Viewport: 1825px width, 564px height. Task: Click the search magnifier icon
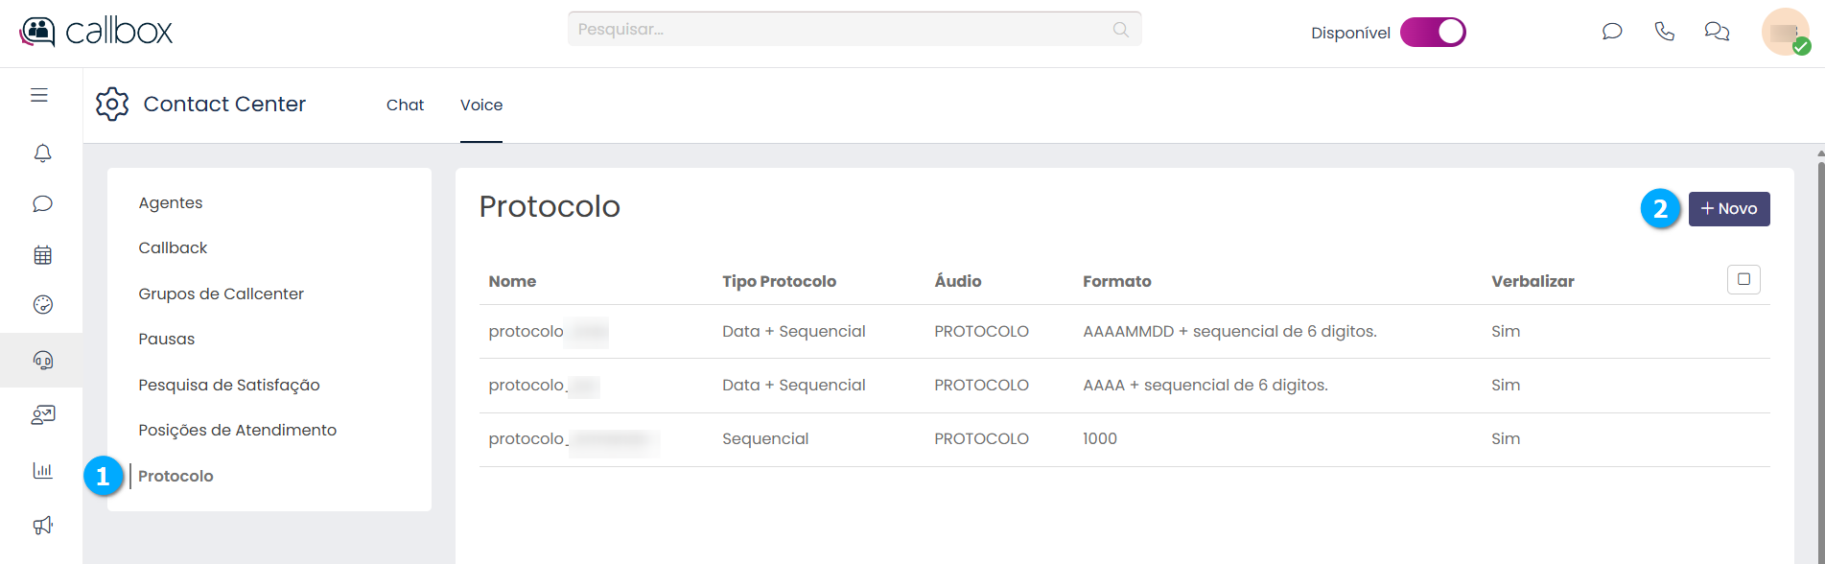pyautogui.click(x=1120, y=29)
